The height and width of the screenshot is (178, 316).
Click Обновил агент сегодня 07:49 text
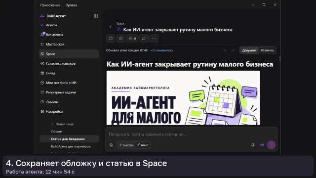127,50
